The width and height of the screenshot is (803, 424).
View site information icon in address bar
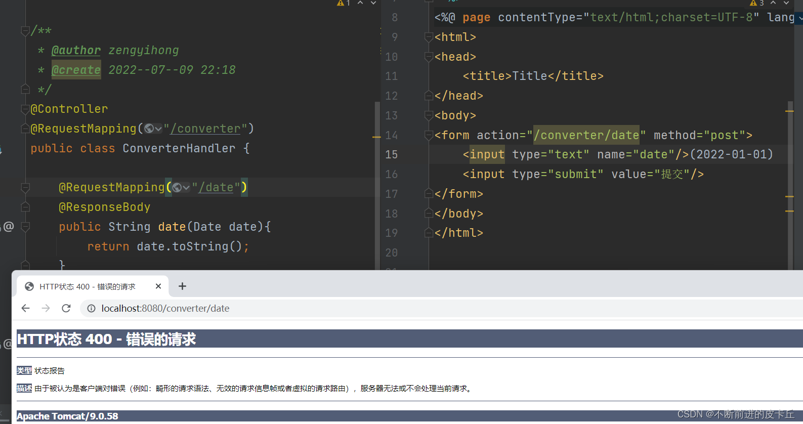point(91,308)
